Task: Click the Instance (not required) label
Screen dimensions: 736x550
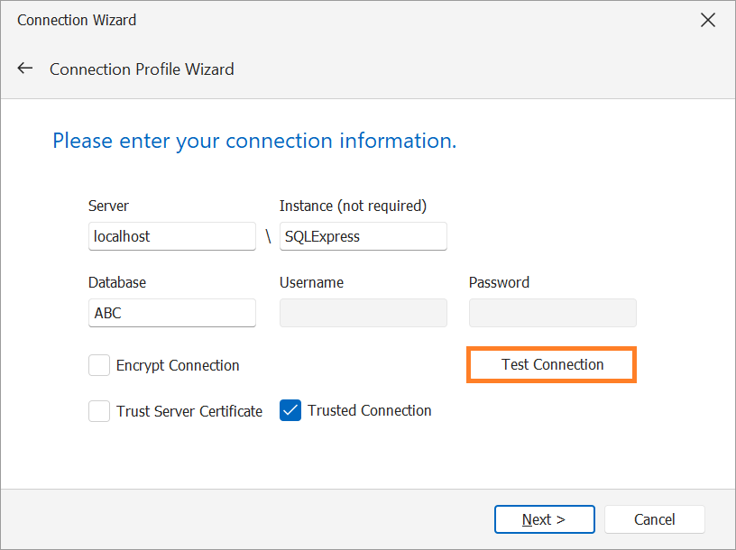Action: [353, 206]
